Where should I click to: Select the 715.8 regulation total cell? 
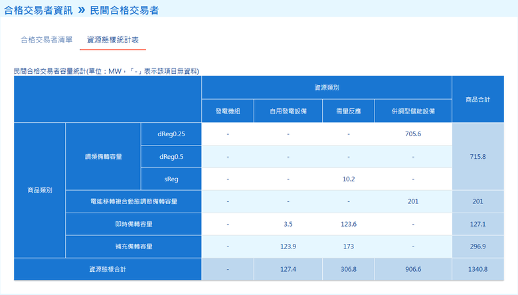[477, 157]
